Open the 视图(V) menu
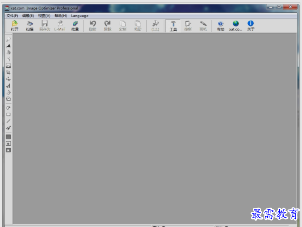The image size is (302, 227). coord(44,16)
